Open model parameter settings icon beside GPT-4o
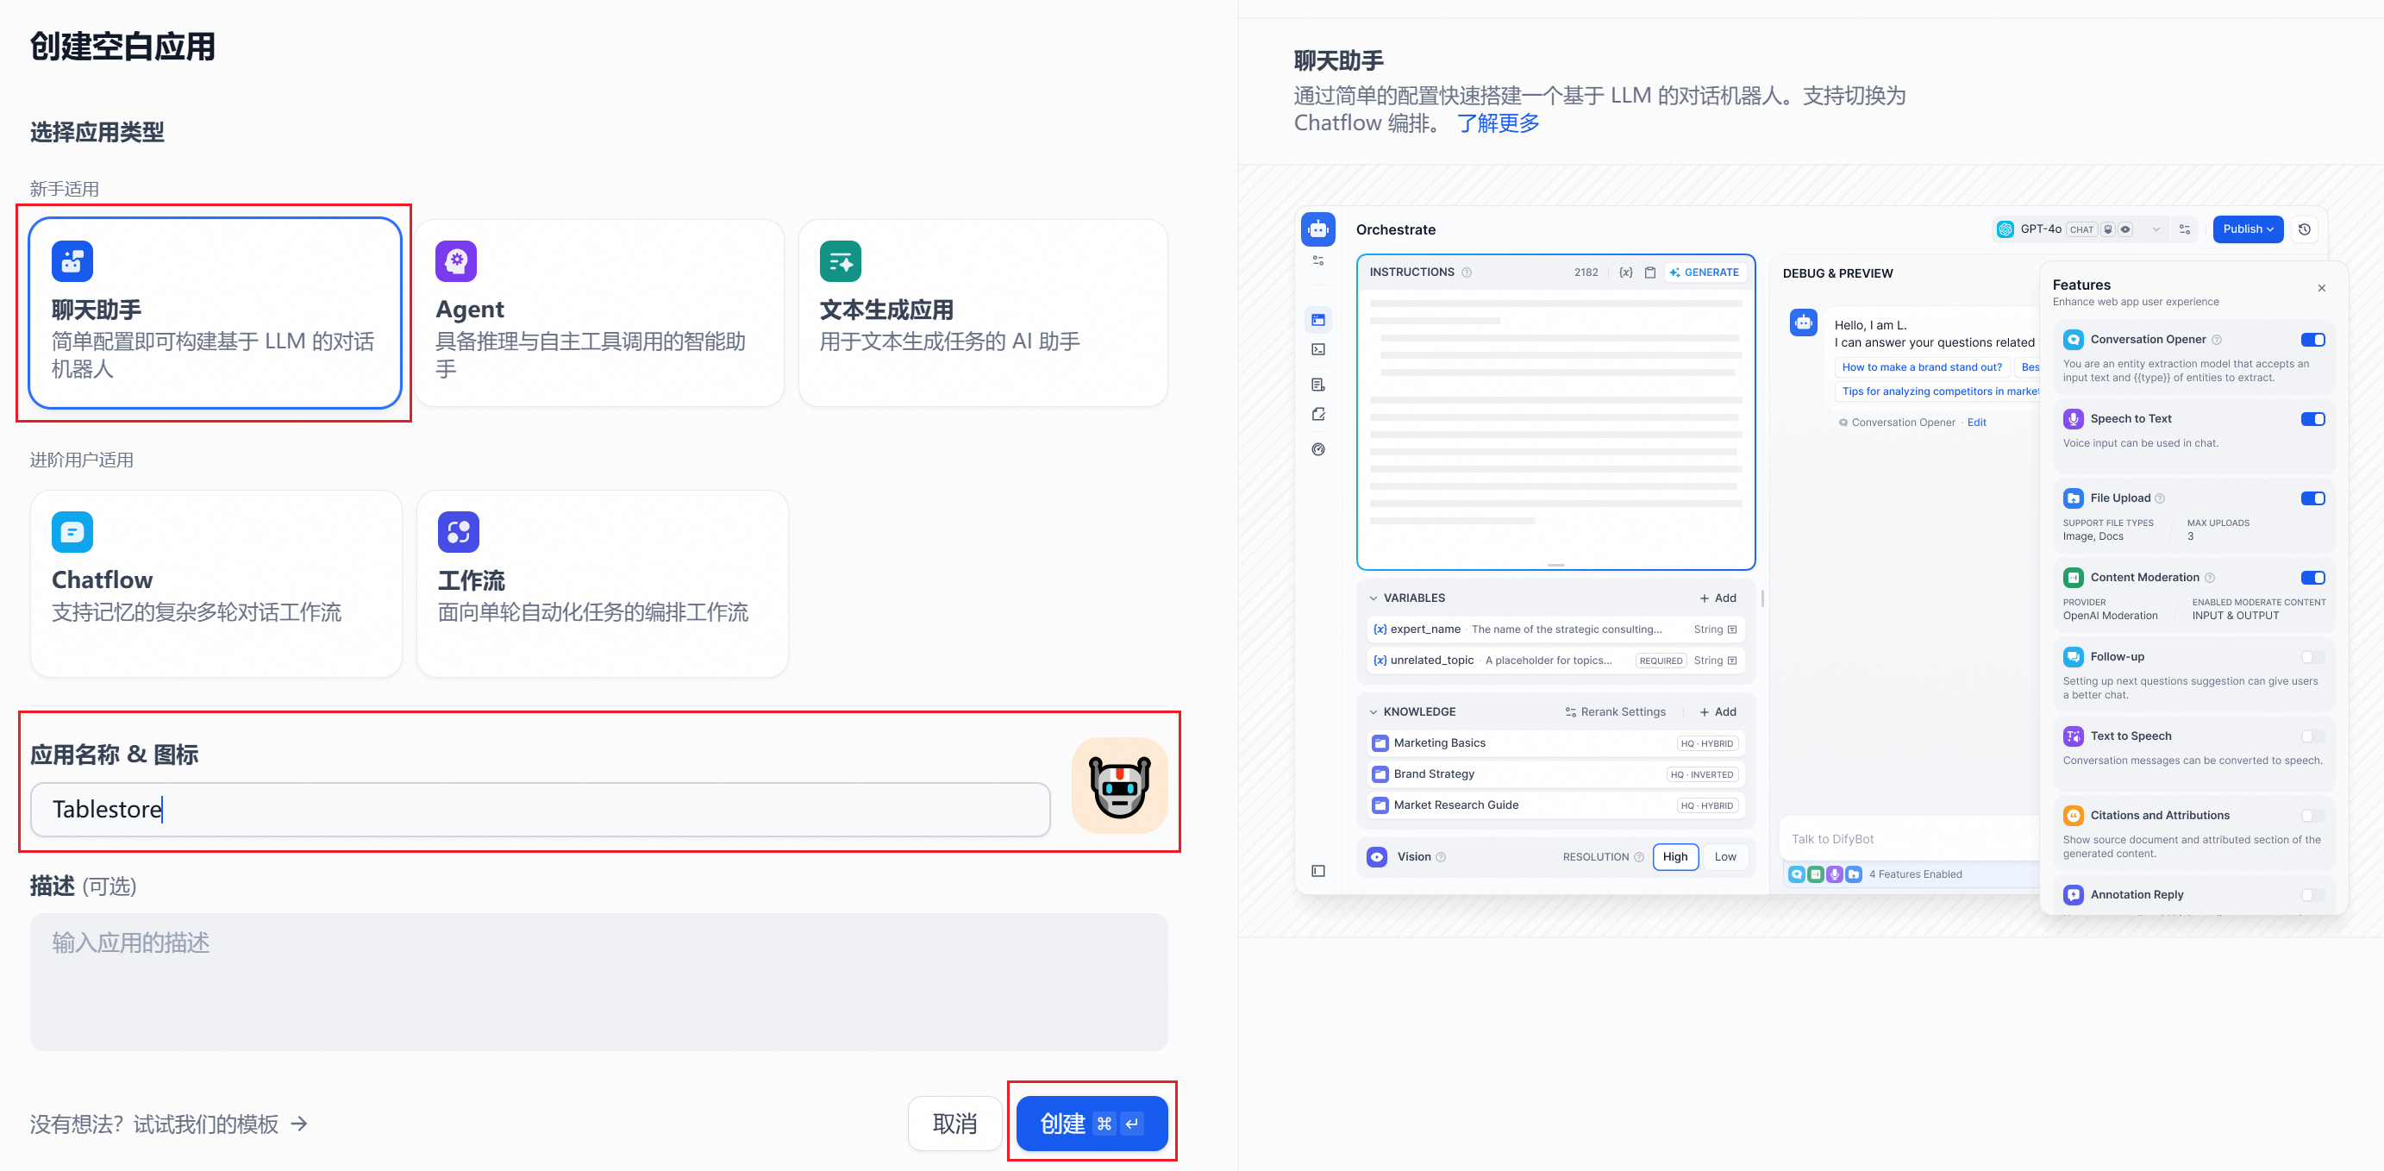 (2185, 229)
